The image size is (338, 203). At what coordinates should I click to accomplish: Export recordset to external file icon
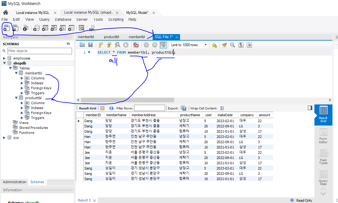[183, 108]
